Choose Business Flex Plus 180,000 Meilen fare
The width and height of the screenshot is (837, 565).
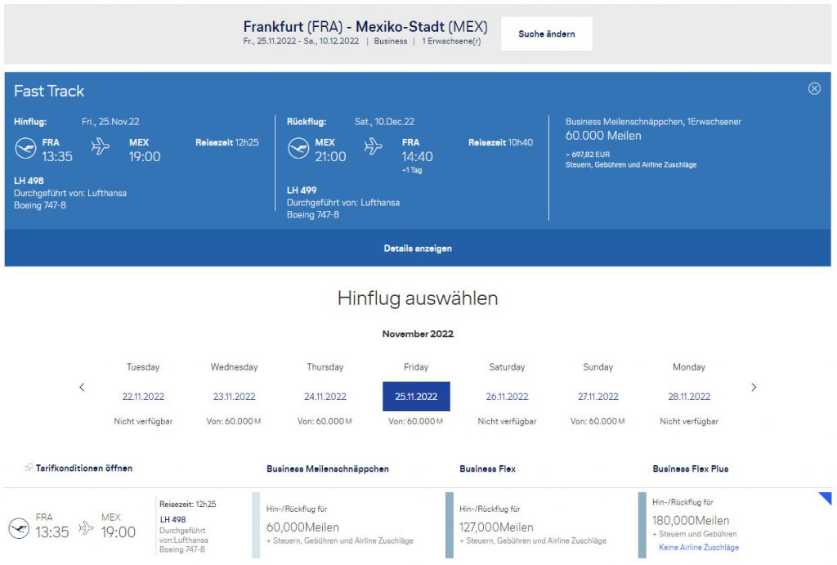pyautogui.click(x=734, y=526)
